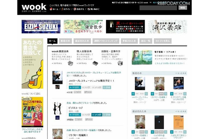Image resolution: width=209 pixels, height=139 pixels.
Task: Switch to the カテゴリを見る tab
Action: tap(163, 41)
